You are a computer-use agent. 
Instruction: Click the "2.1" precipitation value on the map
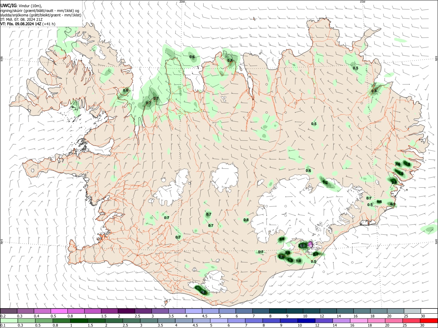point(315,255)
